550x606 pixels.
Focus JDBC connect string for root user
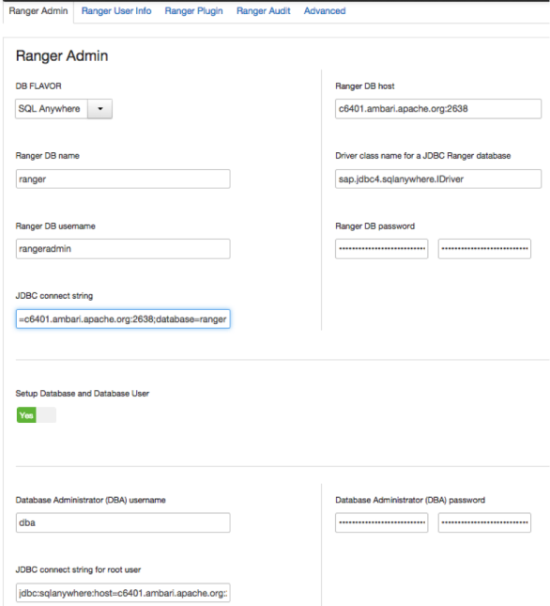123,593
